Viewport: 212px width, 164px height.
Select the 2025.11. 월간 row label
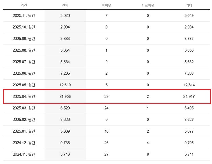click(24, 15)
